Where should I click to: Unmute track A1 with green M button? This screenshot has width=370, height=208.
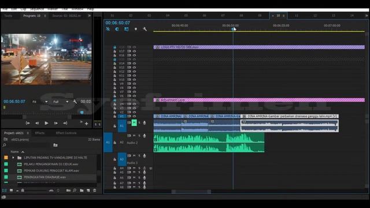point(134,122)
